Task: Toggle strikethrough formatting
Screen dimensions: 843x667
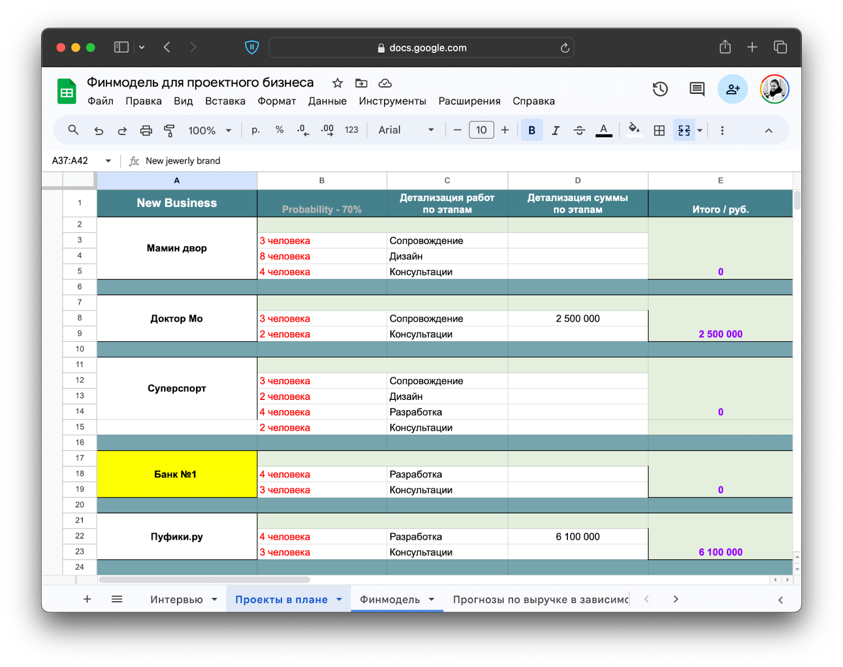Action: point(579,131)
